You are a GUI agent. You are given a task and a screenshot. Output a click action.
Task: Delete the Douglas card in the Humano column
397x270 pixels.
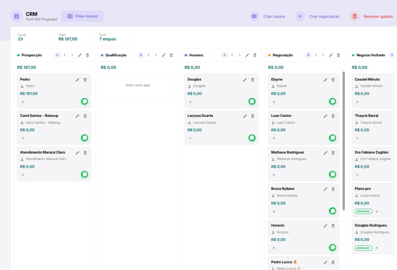pyautogui.click(x=252, y=80)
